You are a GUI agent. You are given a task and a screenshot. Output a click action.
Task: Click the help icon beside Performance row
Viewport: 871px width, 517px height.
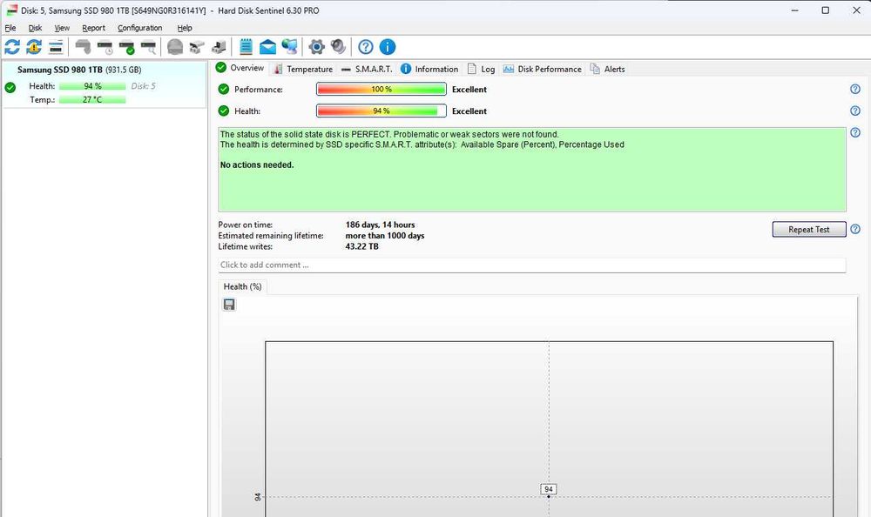click(855, 89)
